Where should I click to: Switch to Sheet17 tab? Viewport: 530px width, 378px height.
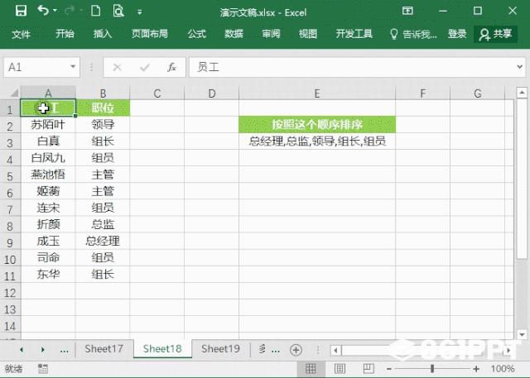coord(104,349)
